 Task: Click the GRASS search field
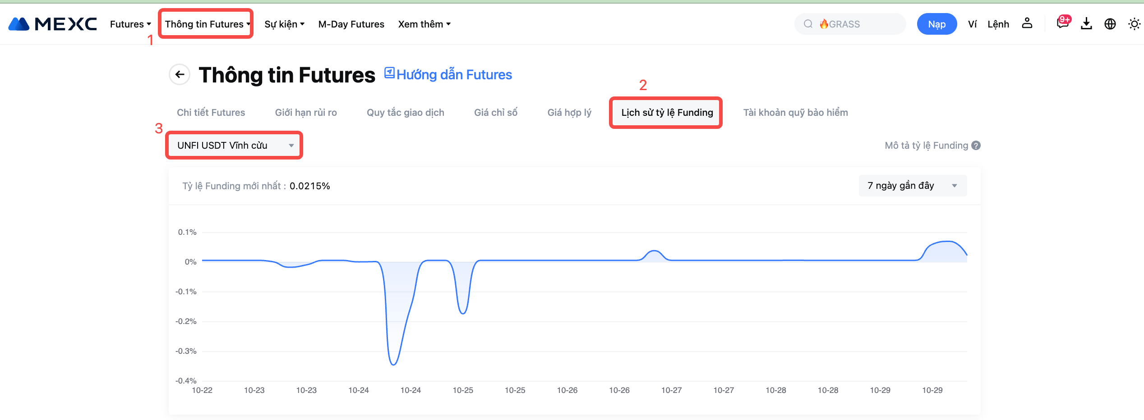850,24
